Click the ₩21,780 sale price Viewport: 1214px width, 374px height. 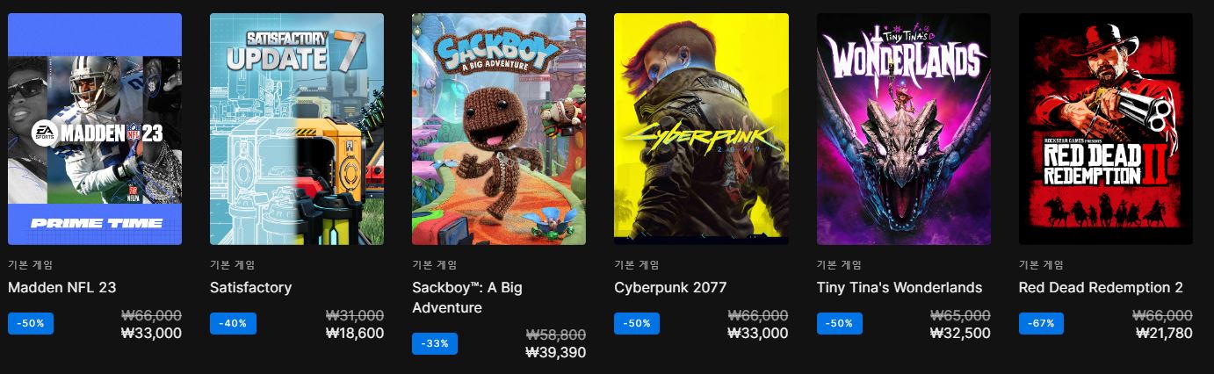1164,333
